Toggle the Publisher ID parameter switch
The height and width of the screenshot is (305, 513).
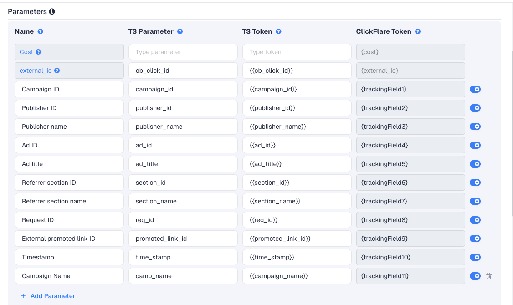(475, 108)
